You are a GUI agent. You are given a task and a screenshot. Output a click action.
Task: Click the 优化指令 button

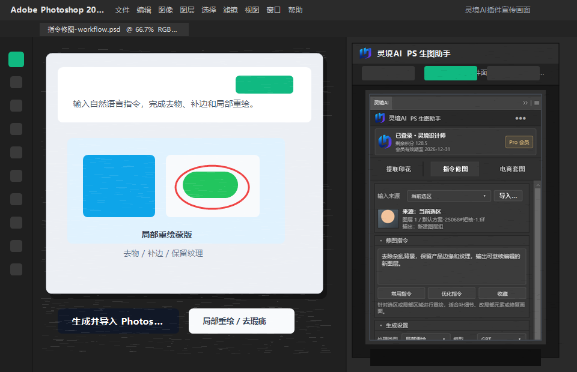point(451,293)
